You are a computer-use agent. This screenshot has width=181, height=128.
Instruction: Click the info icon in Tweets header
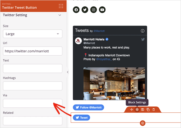click(142, 31)
